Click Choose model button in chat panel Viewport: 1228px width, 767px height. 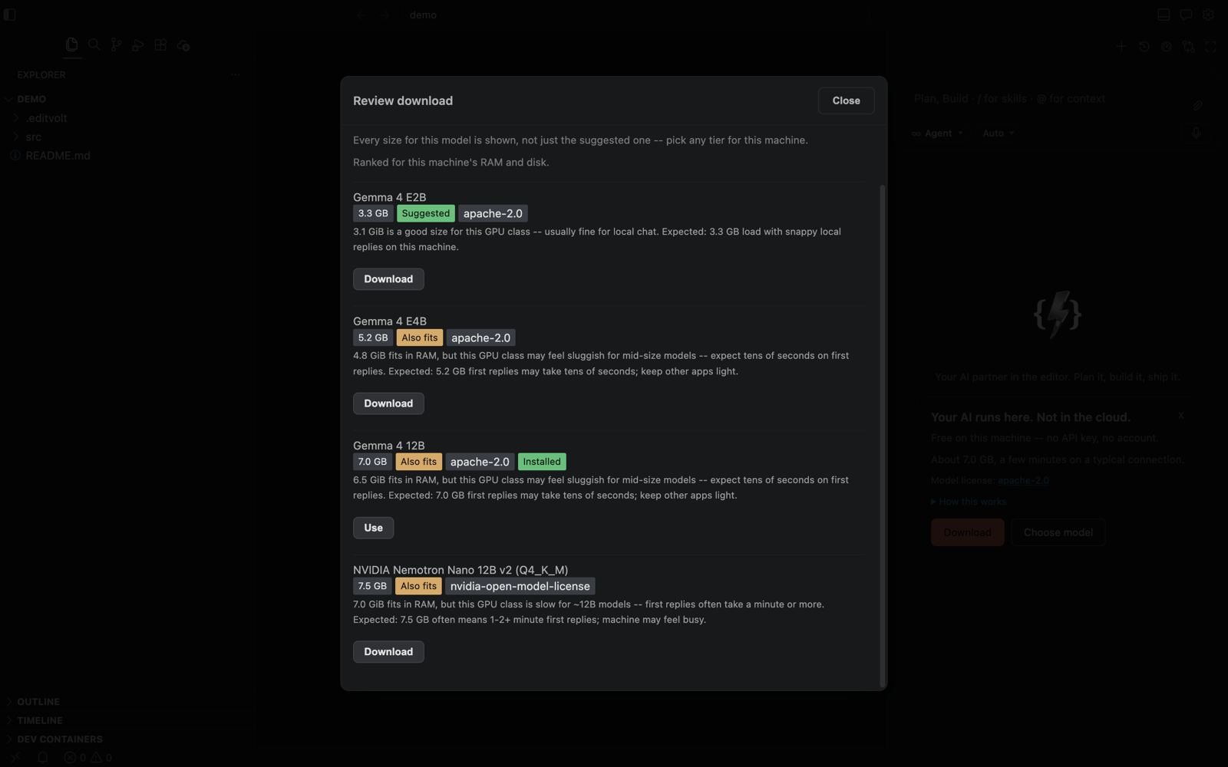(1058, 532)
